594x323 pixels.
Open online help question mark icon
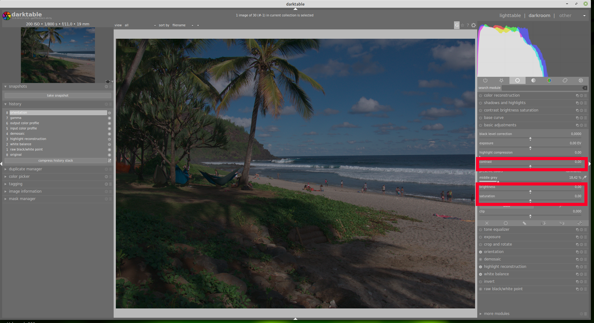pyautogui.click(x=468, y=25)
